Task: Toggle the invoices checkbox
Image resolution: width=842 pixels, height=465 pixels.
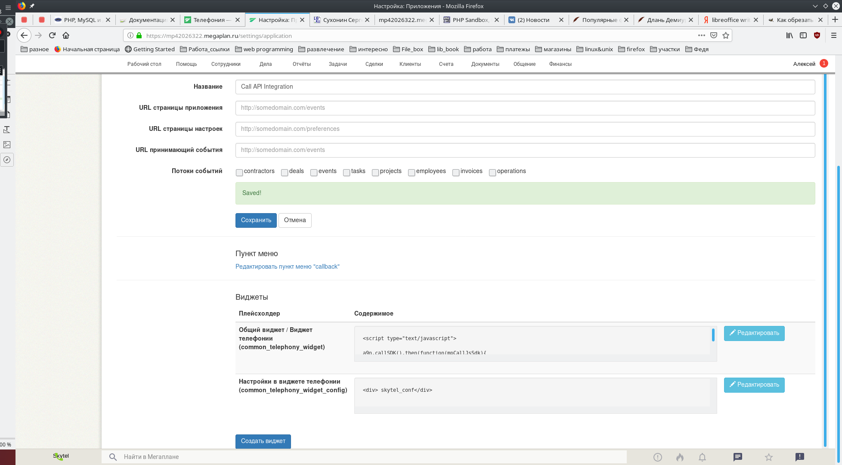Action: (456, 173)
